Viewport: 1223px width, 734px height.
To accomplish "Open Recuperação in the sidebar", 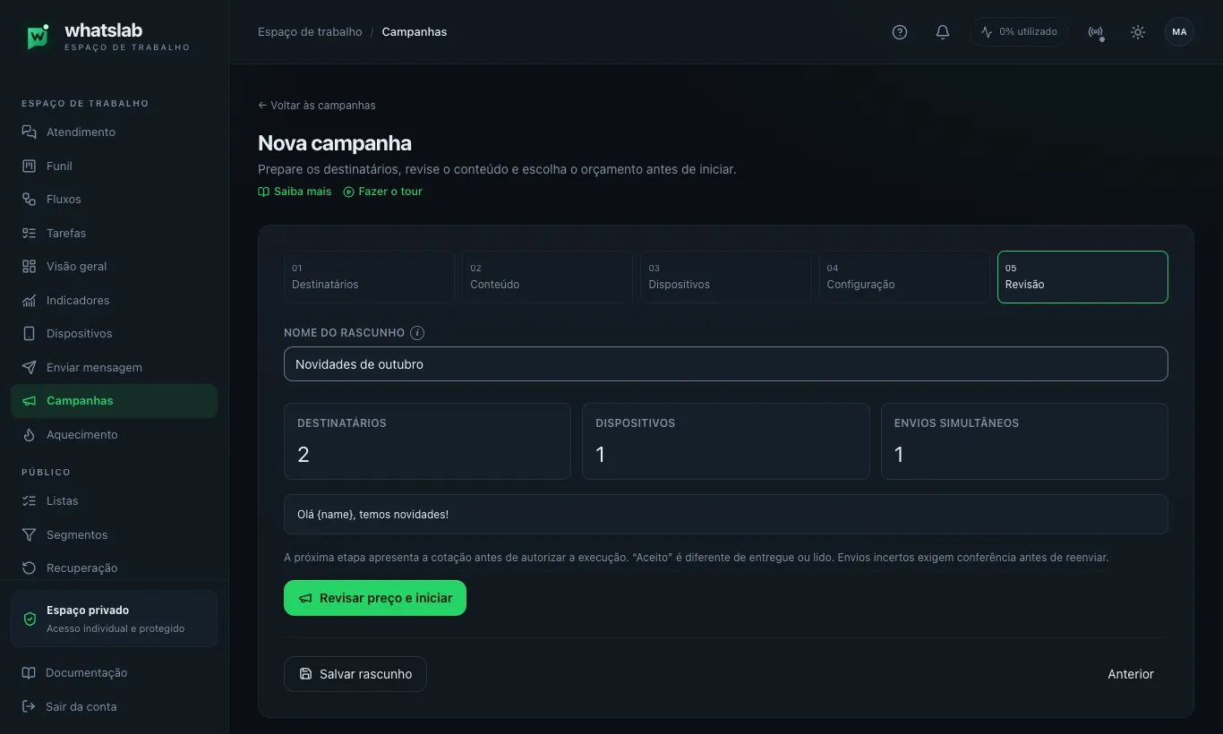I will [x=114, y=568].
